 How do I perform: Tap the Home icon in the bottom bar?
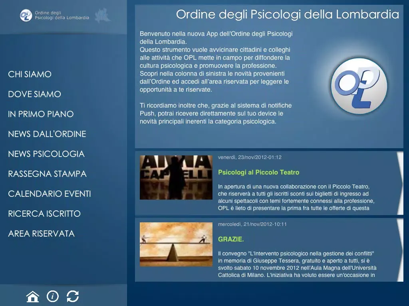33,296
